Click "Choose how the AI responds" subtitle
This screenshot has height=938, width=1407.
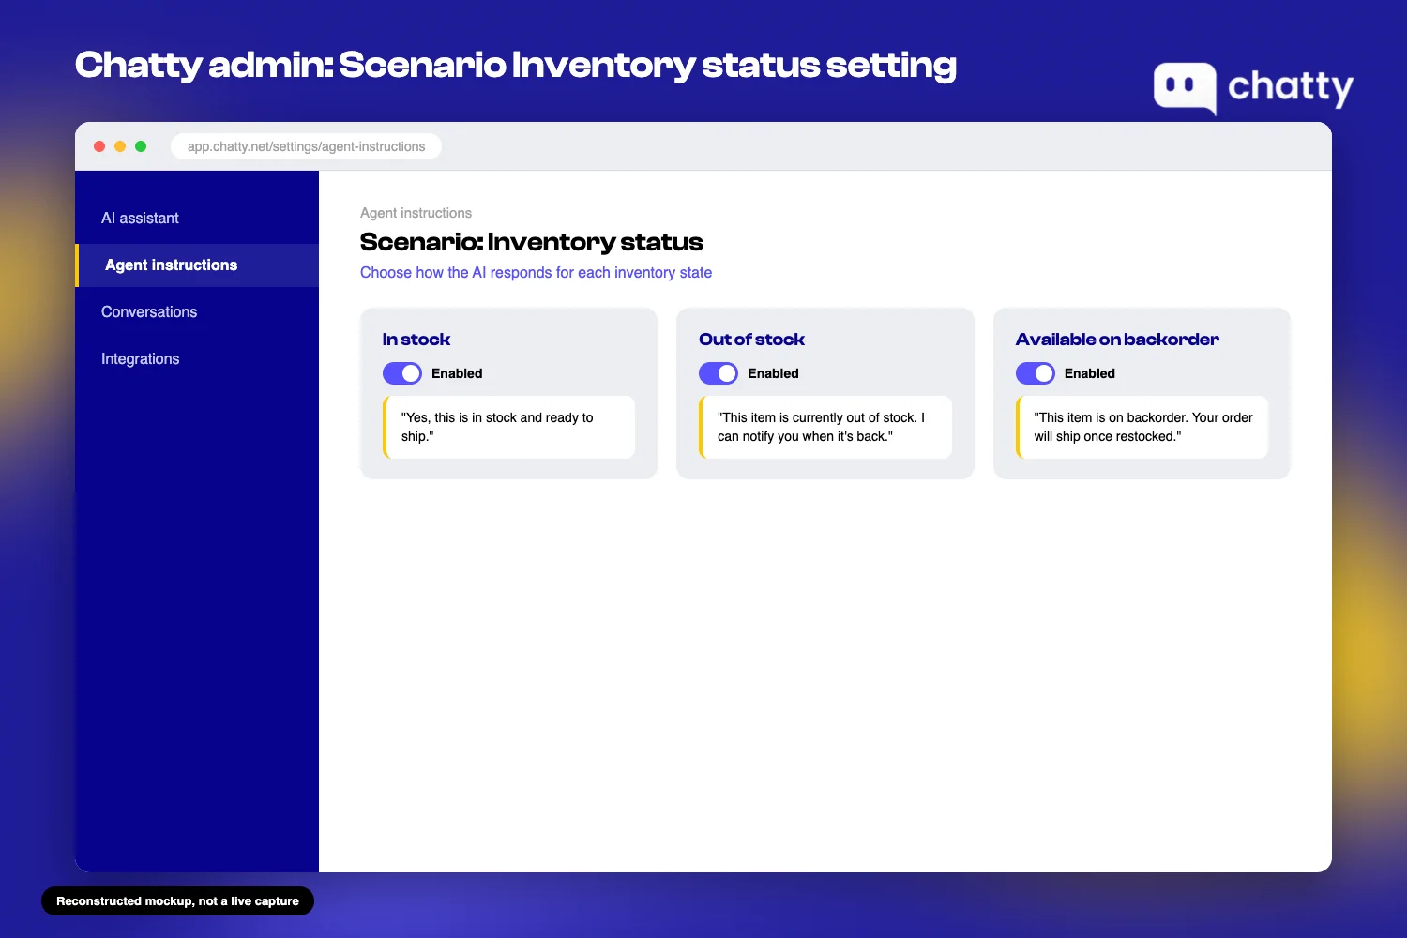[x=536, y=273]
